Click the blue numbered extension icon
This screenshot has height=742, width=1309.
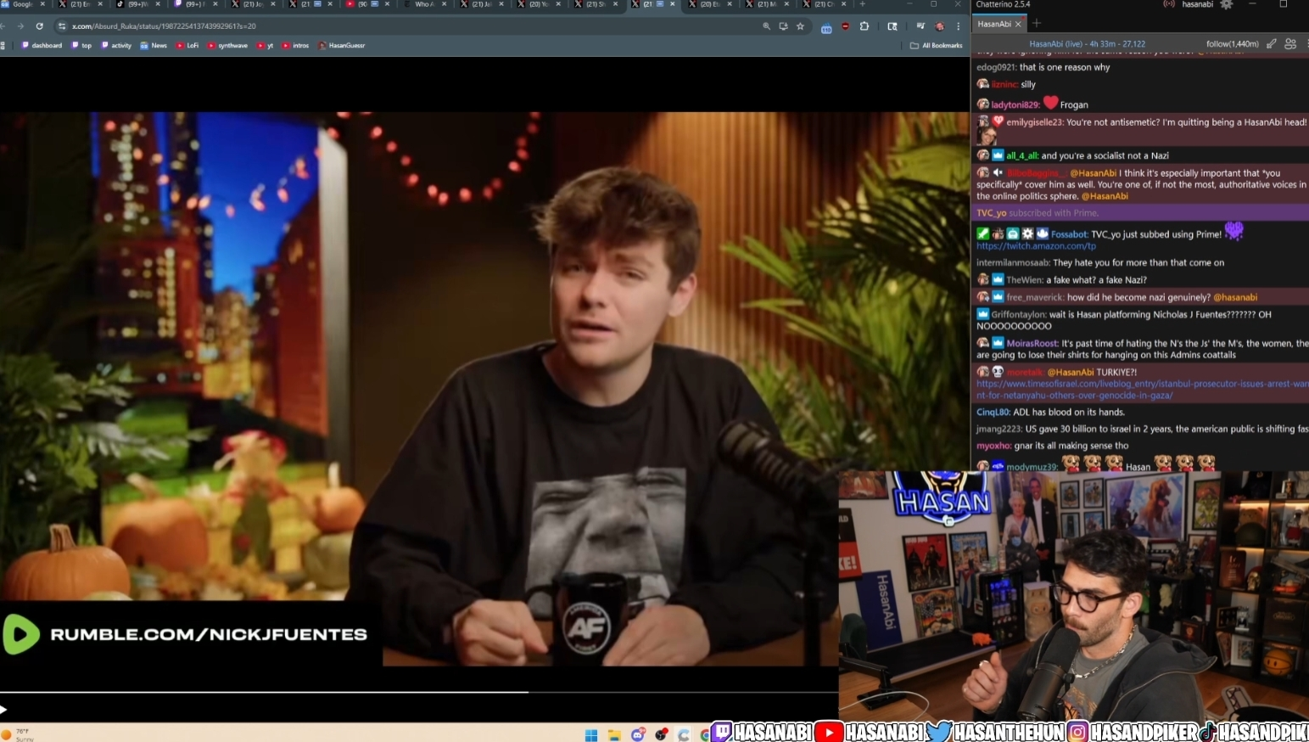[826, 27]
